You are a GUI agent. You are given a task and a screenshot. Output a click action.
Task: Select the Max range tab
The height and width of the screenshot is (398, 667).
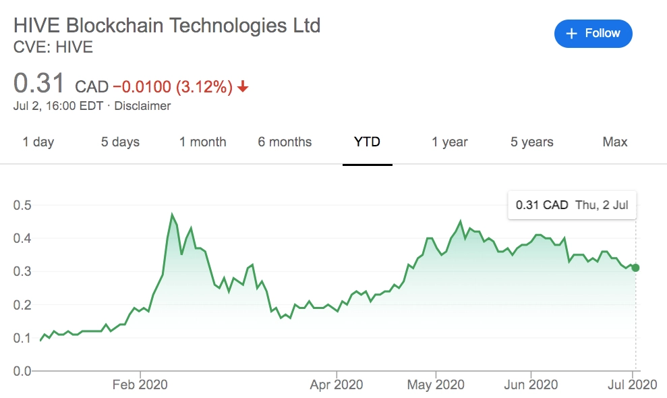pyautogui.click(x=614, y=142)
